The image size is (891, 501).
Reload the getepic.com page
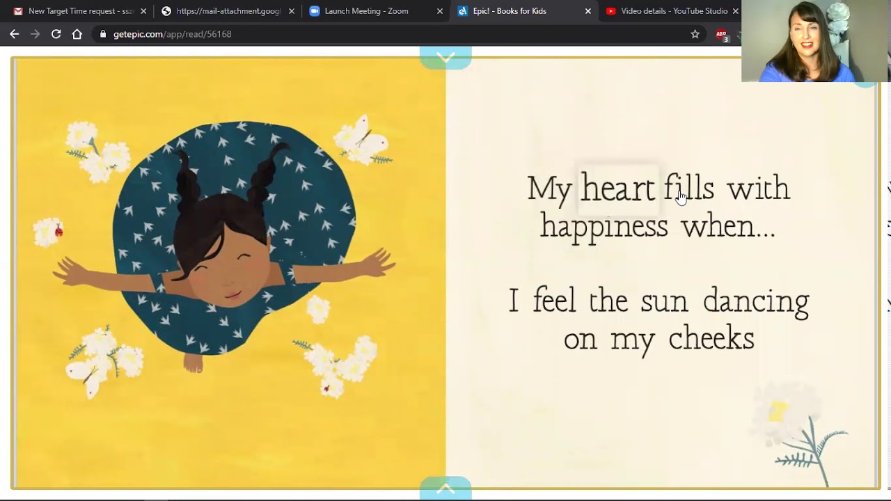(x=56, y=34)
